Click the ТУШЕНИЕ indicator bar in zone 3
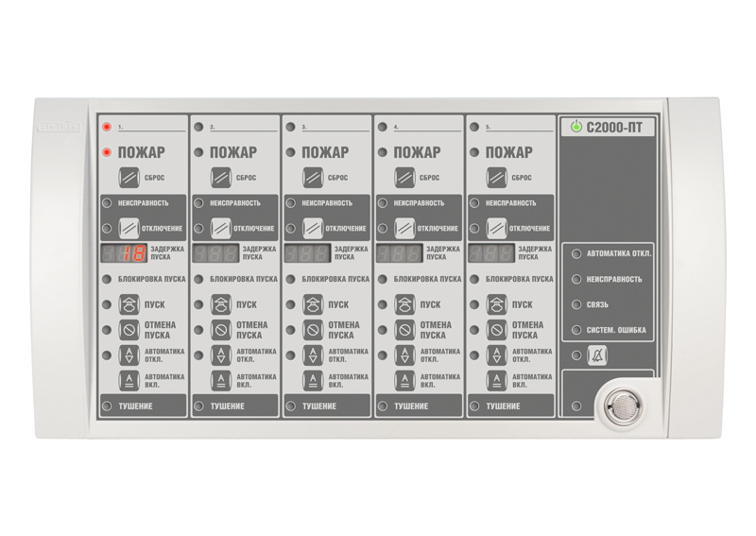 pos(326,406)
